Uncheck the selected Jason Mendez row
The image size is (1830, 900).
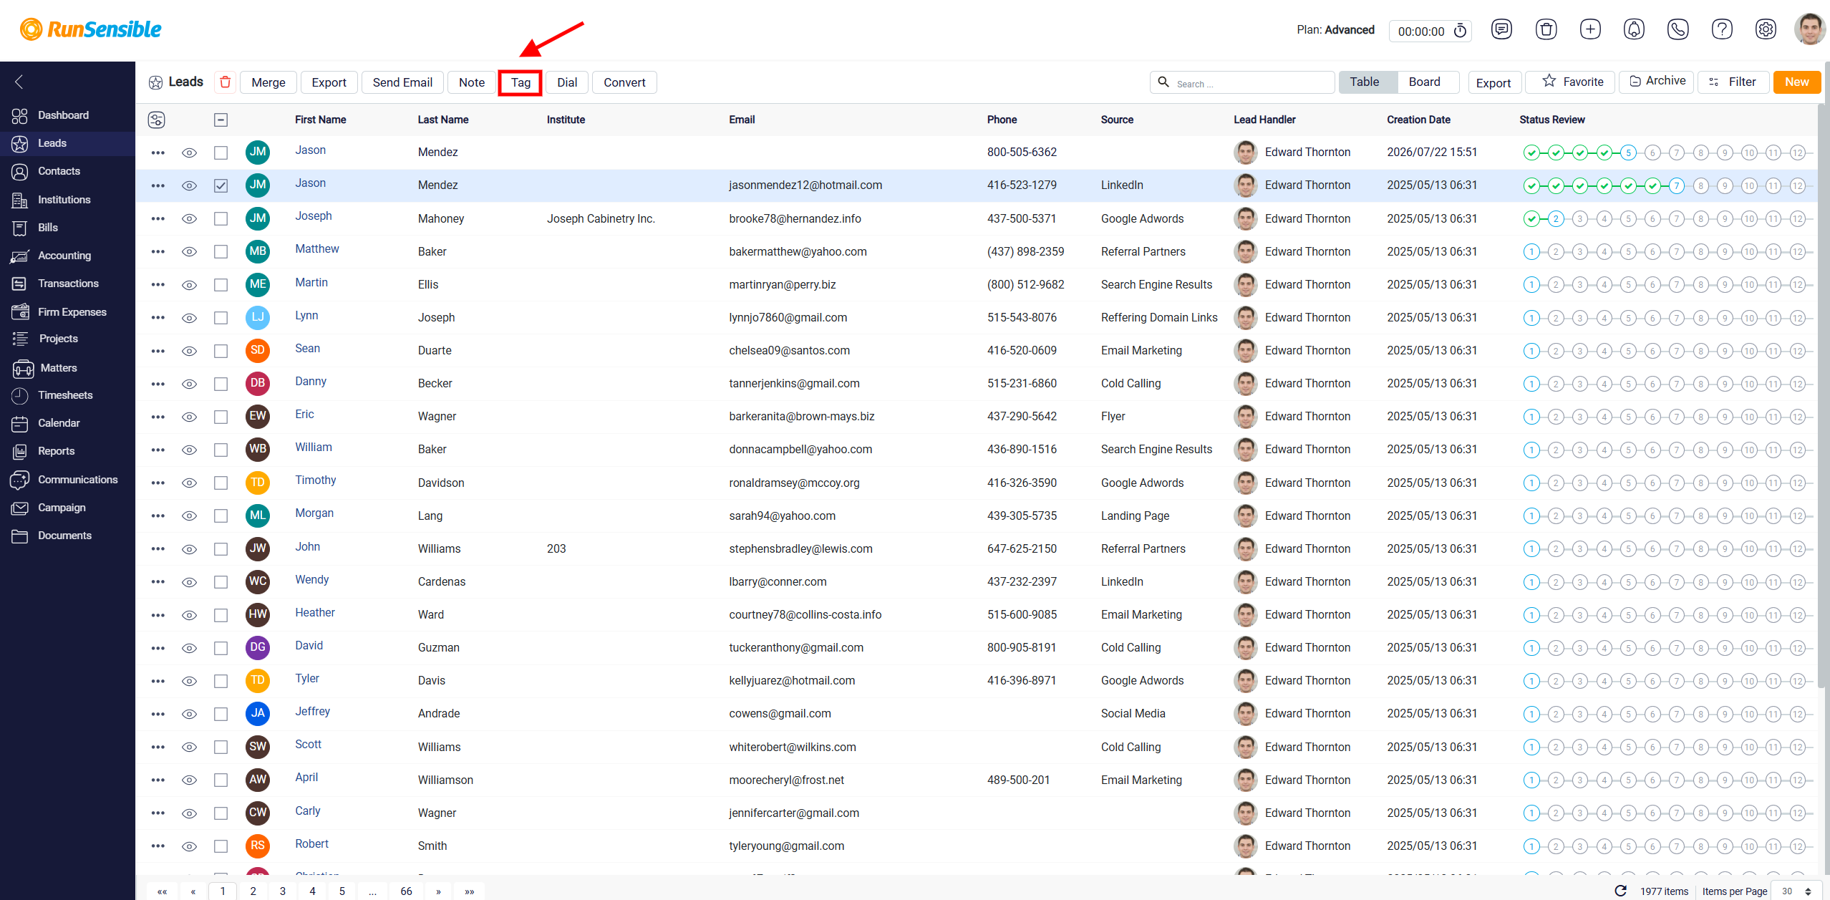pos(221,185)
